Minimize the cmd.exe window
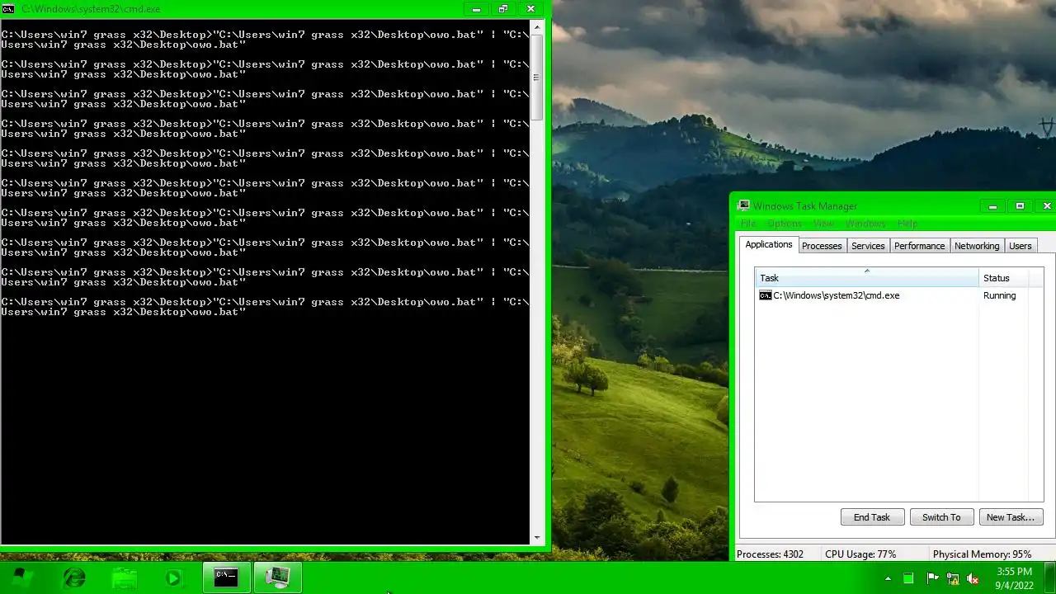The width and height of the screenshot is (1056, 594). pyautogui.click(x=476, y=9)
